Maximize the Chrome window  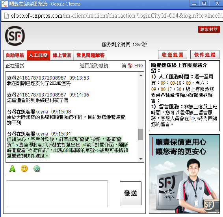[x=204, y=4]
